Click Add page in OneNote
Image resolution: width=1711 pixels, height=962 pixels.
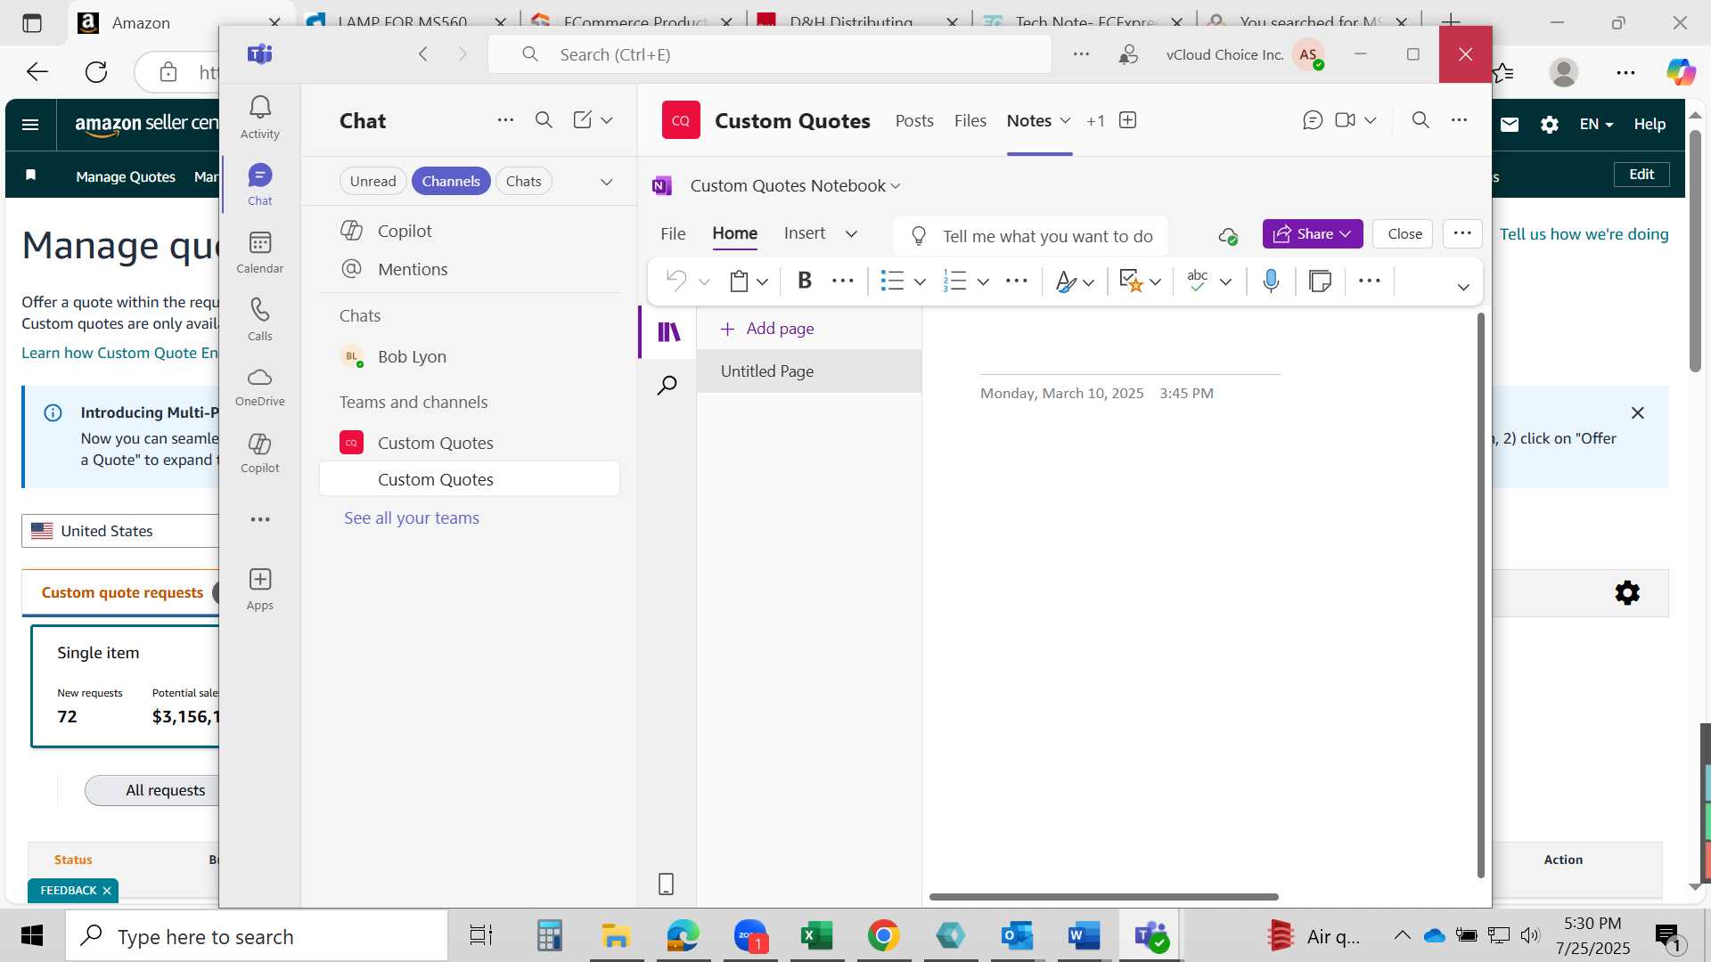pos(766,329)
